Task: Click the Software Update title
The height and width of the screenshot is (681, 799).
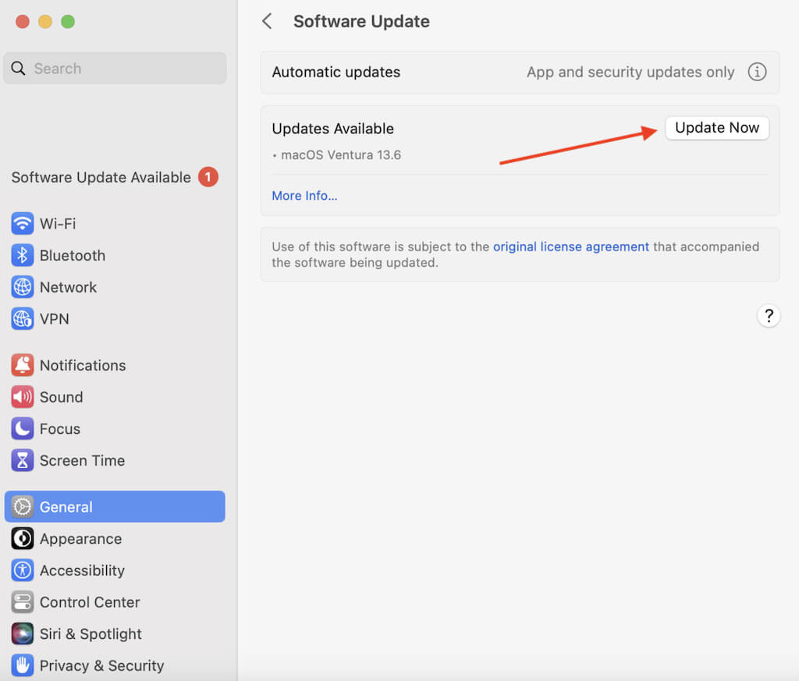Action: click(361, 21)
